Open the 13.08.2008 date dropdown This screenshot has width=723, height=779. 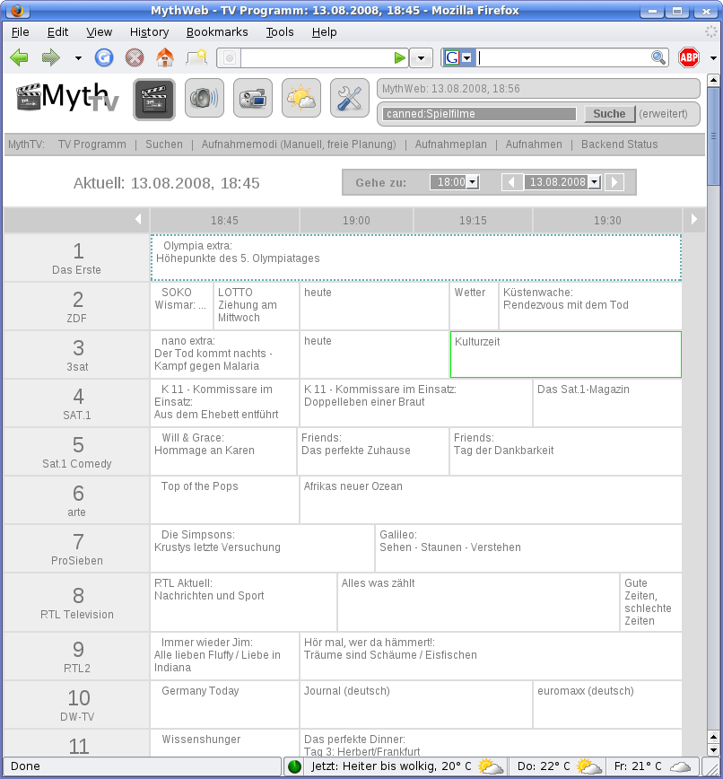point(593,182)
